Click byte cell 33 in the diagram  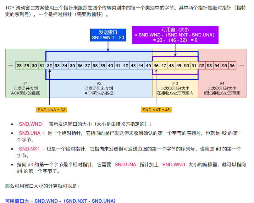pyautogui.click(x=57, y=66)
